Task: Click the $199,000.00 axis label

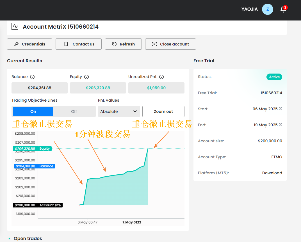Action: tap(25, 214)
